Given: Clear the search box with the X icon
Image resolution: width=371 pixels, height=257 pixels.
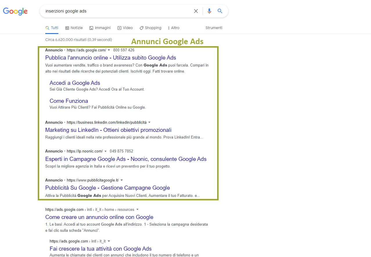Looking at the screenshot, I should coord(196,11).
